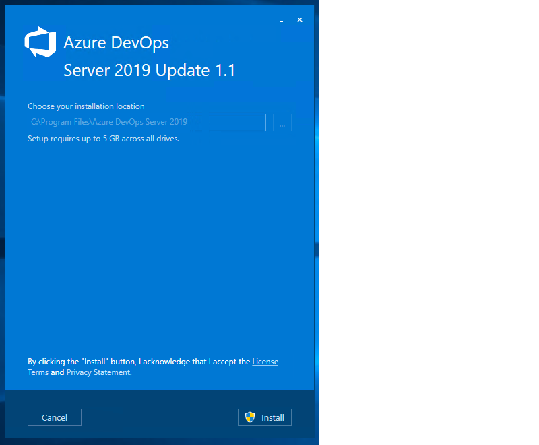
Task: Click the "Azure DevOps" title text
Action: coord(116,43)
